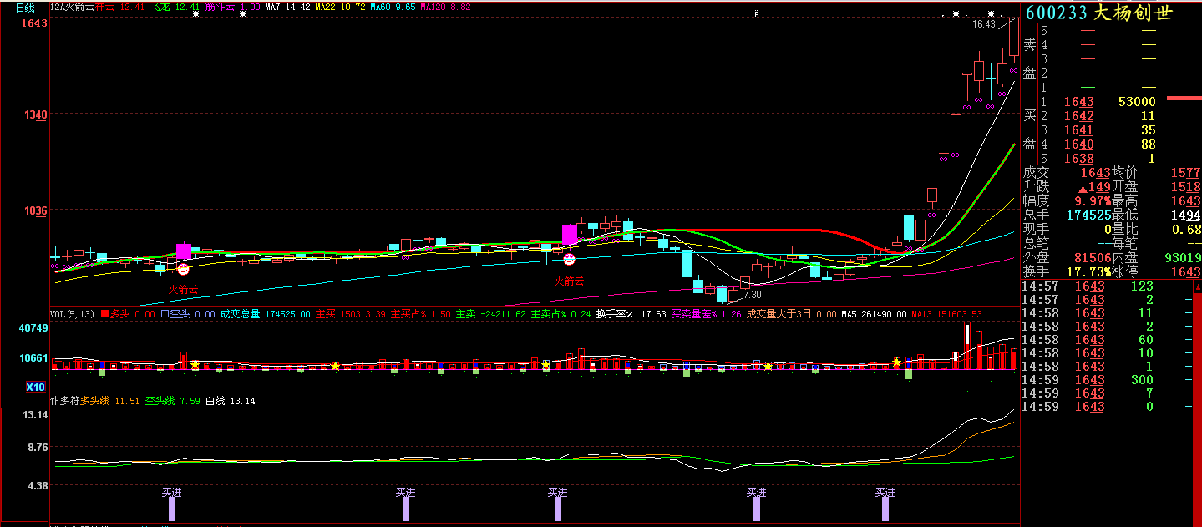
Task: Select the MA22 10.72 moving average label
Action: 340,6
